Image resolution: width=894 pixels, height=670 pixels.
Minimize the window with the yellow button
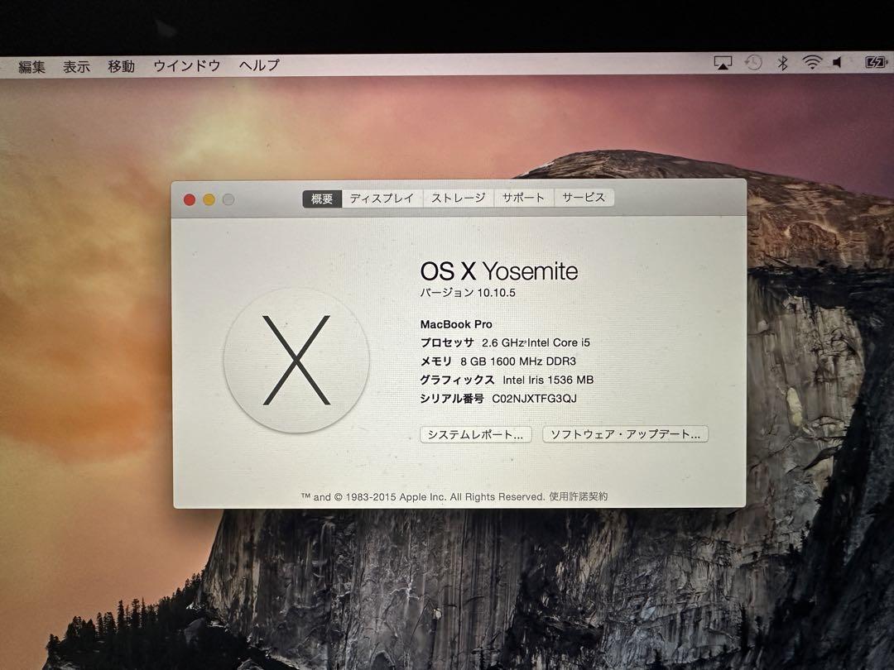point(209,199)
